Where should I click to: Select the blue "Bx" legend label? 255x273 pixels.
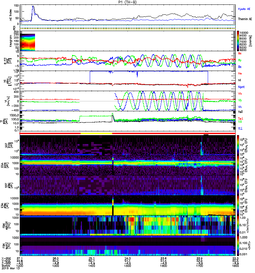(240, 67)
